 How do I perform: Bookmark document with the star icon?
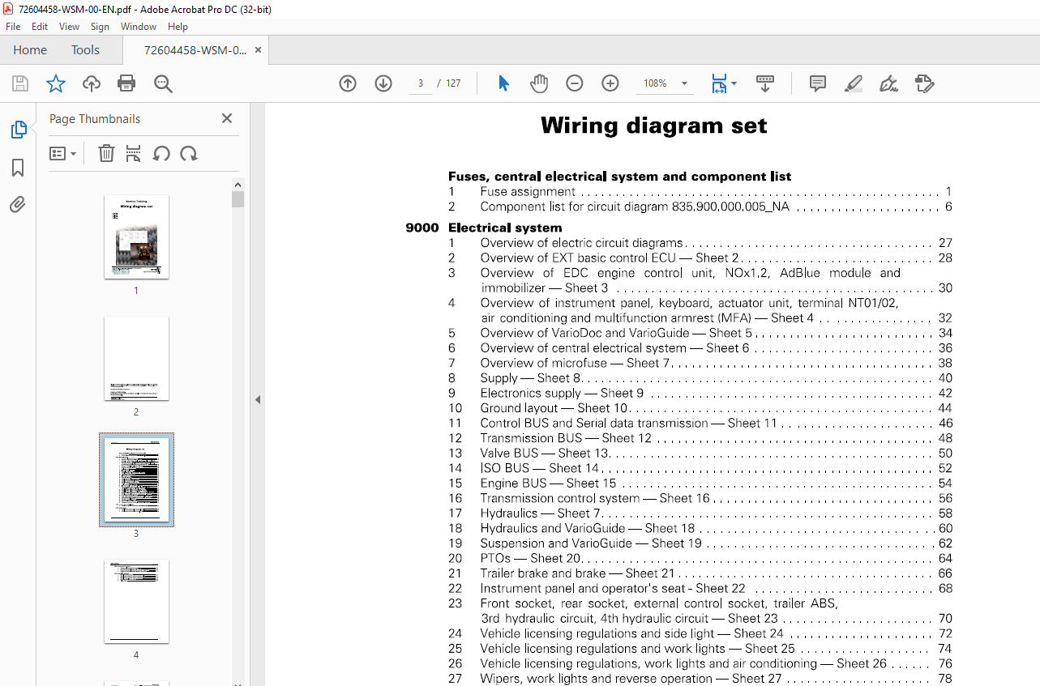[55, 83]
